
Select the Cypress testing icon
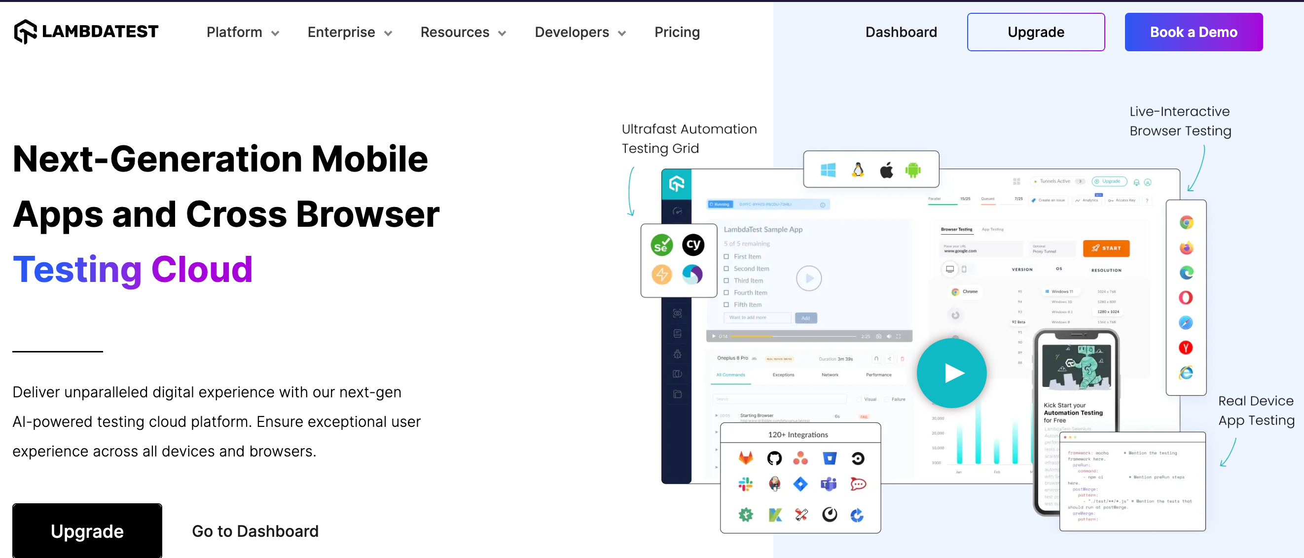(x=692, y=244)
